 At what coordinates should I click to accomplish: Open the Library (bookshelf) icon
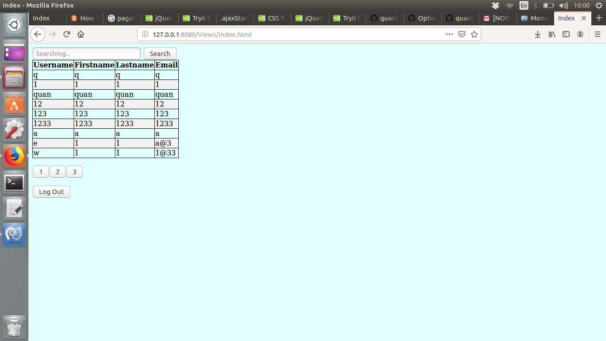click(x=551, y=34)
